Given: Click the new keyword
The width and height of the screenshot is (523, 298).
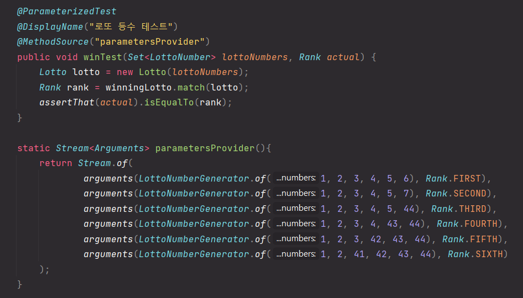Looking at the screenshot, I should tap(125, 72).
